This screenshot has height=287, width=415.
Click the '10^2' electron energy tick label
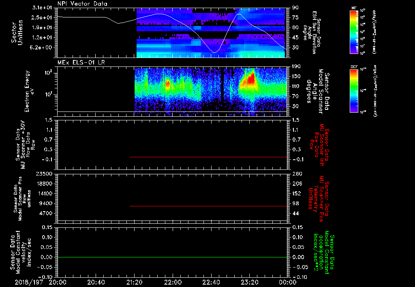[x=48, y=73]
